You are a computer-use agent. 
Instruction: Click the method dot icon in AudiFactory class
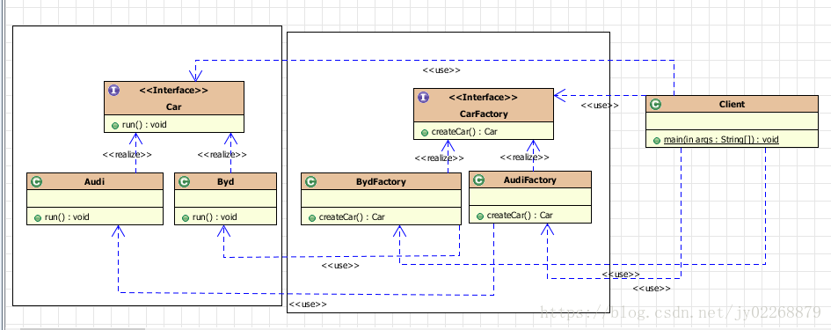480,216
